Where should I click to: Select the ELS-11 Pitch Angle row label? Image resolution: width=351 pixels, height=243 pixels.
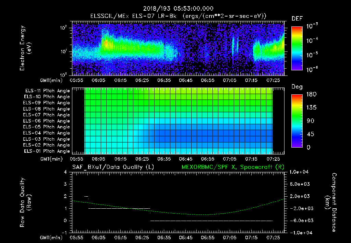coord(47,91)
